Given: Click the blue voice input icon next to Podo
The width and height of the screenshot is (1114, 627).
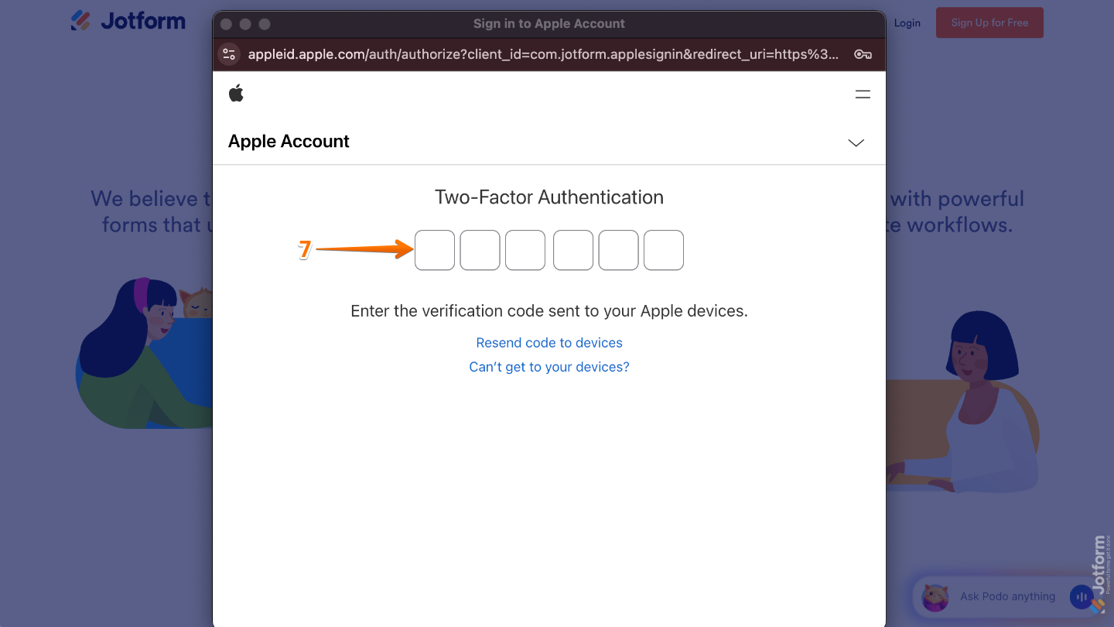Looking at the screenshot, I should (1081, 597).
